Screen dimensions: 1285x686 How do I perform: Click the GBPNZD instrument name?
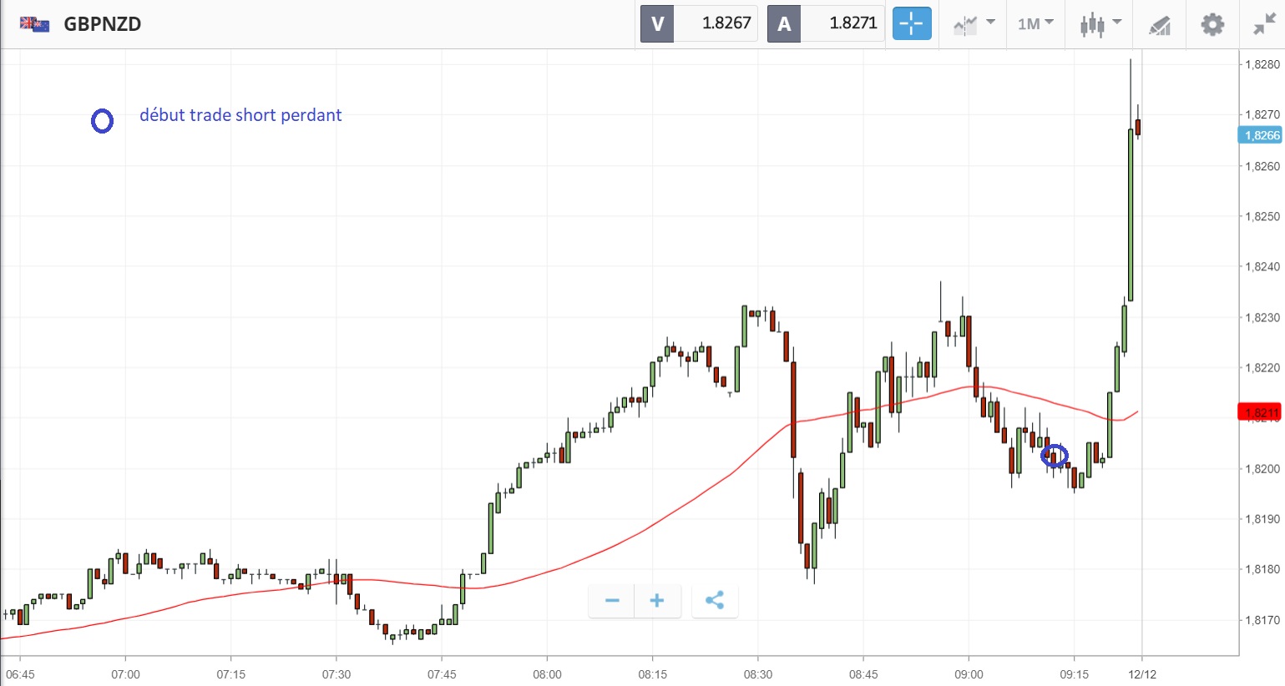[x=103, y=23]
